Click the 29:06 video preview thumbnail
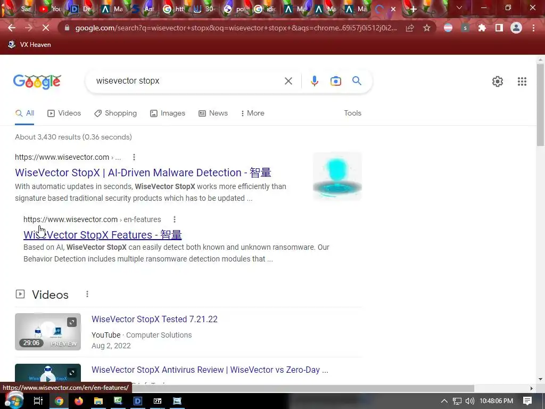Image resolution: width=545 pixels, height=409 pixels. (48, 332)
